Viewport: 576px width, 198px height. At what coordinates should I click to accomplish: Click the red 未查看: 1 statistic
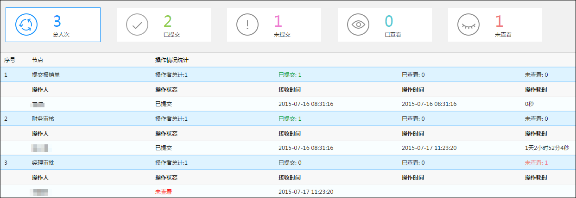(536, 162)
